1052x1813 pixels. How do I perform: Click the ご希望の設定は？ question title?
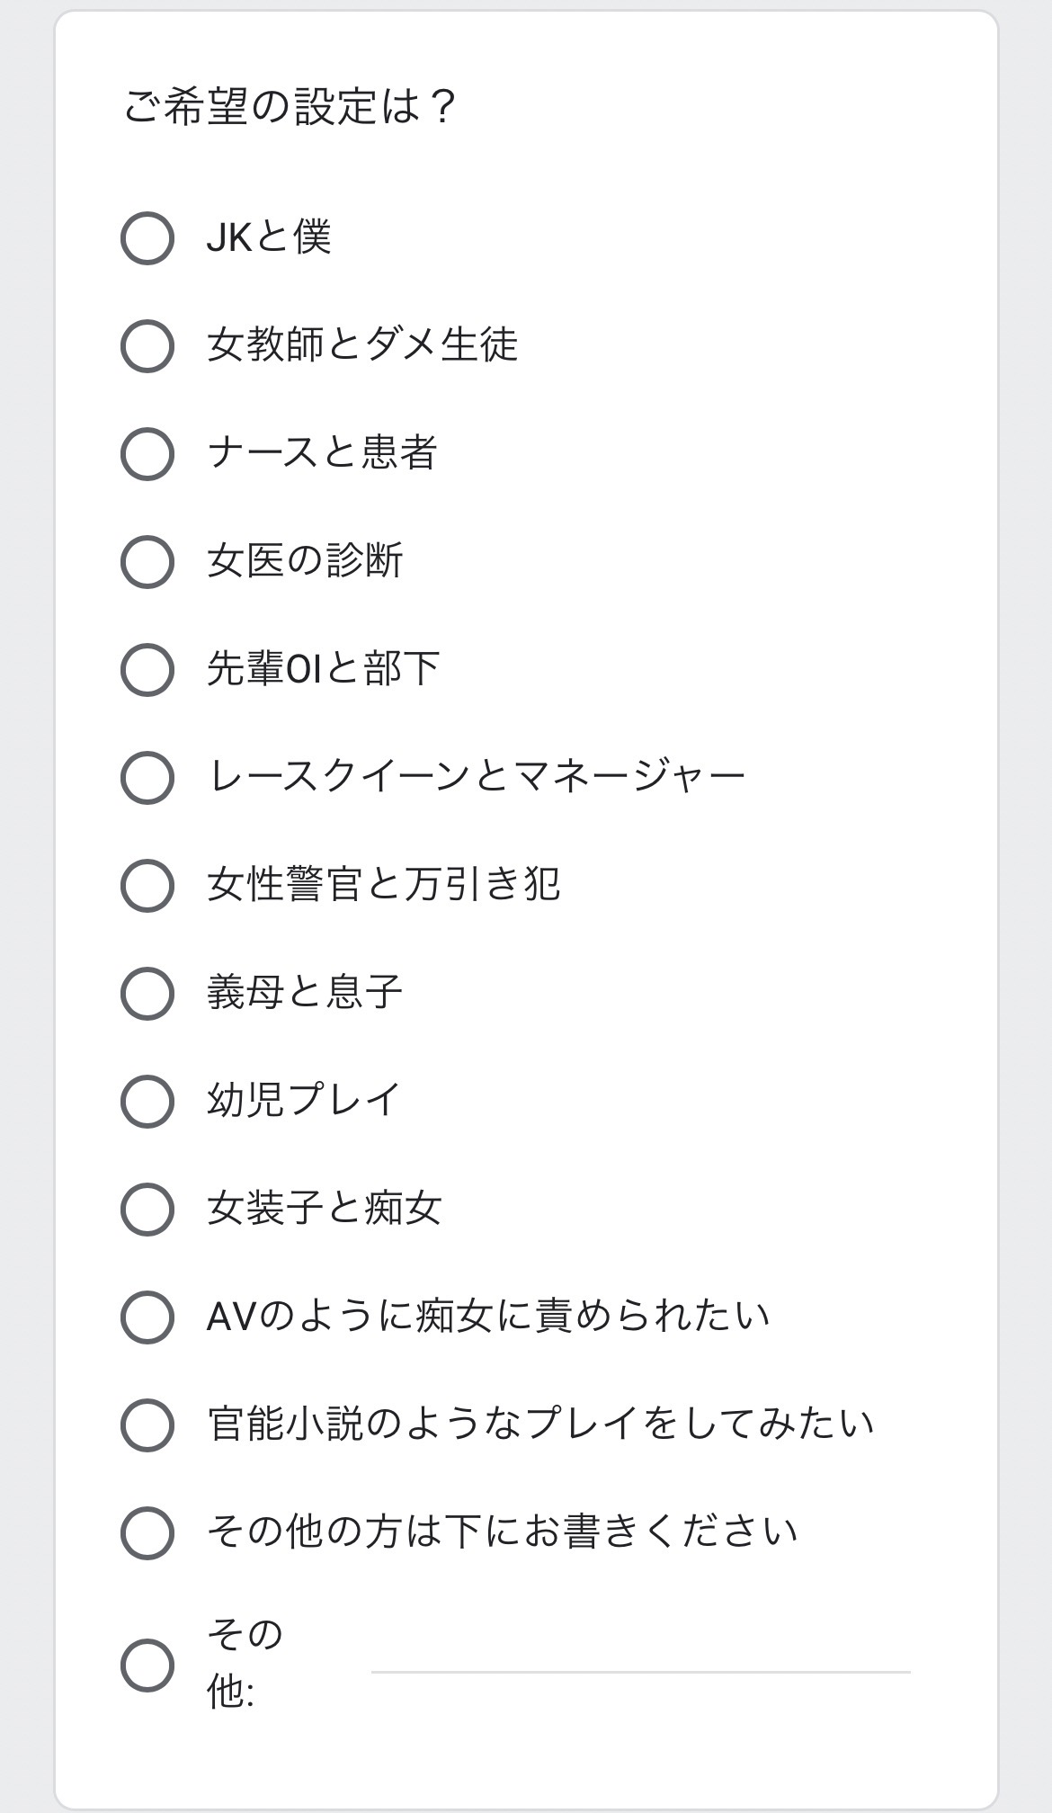[x=290, y=107]
